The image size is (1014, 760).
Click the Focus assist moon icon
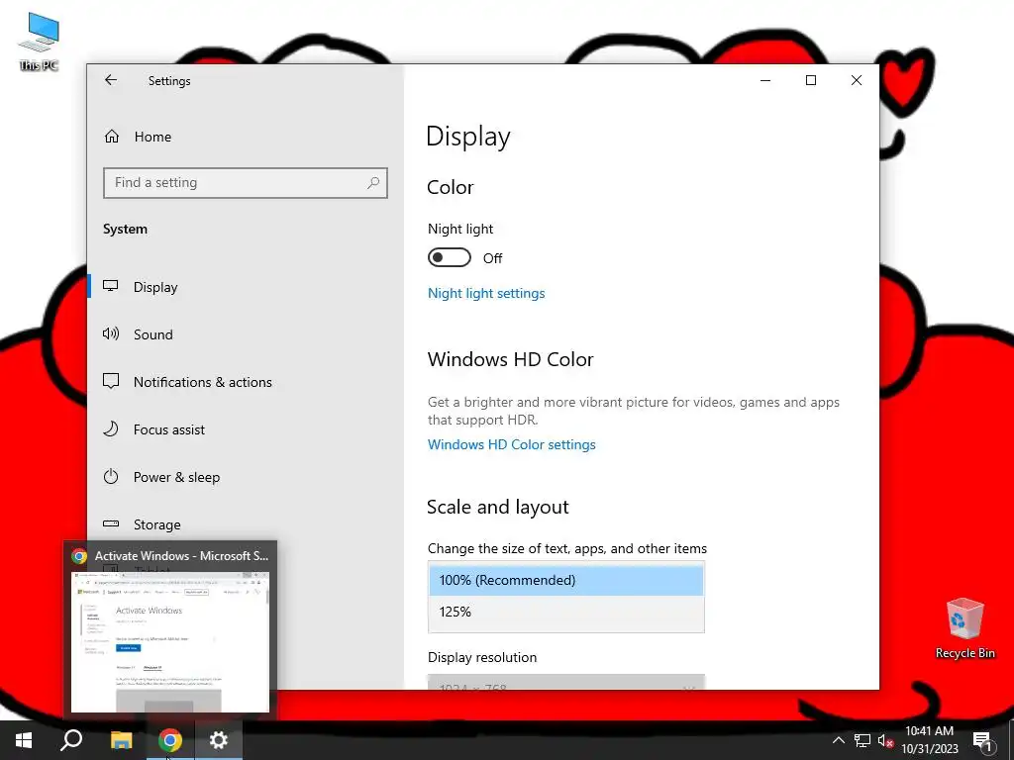[111, 428]
